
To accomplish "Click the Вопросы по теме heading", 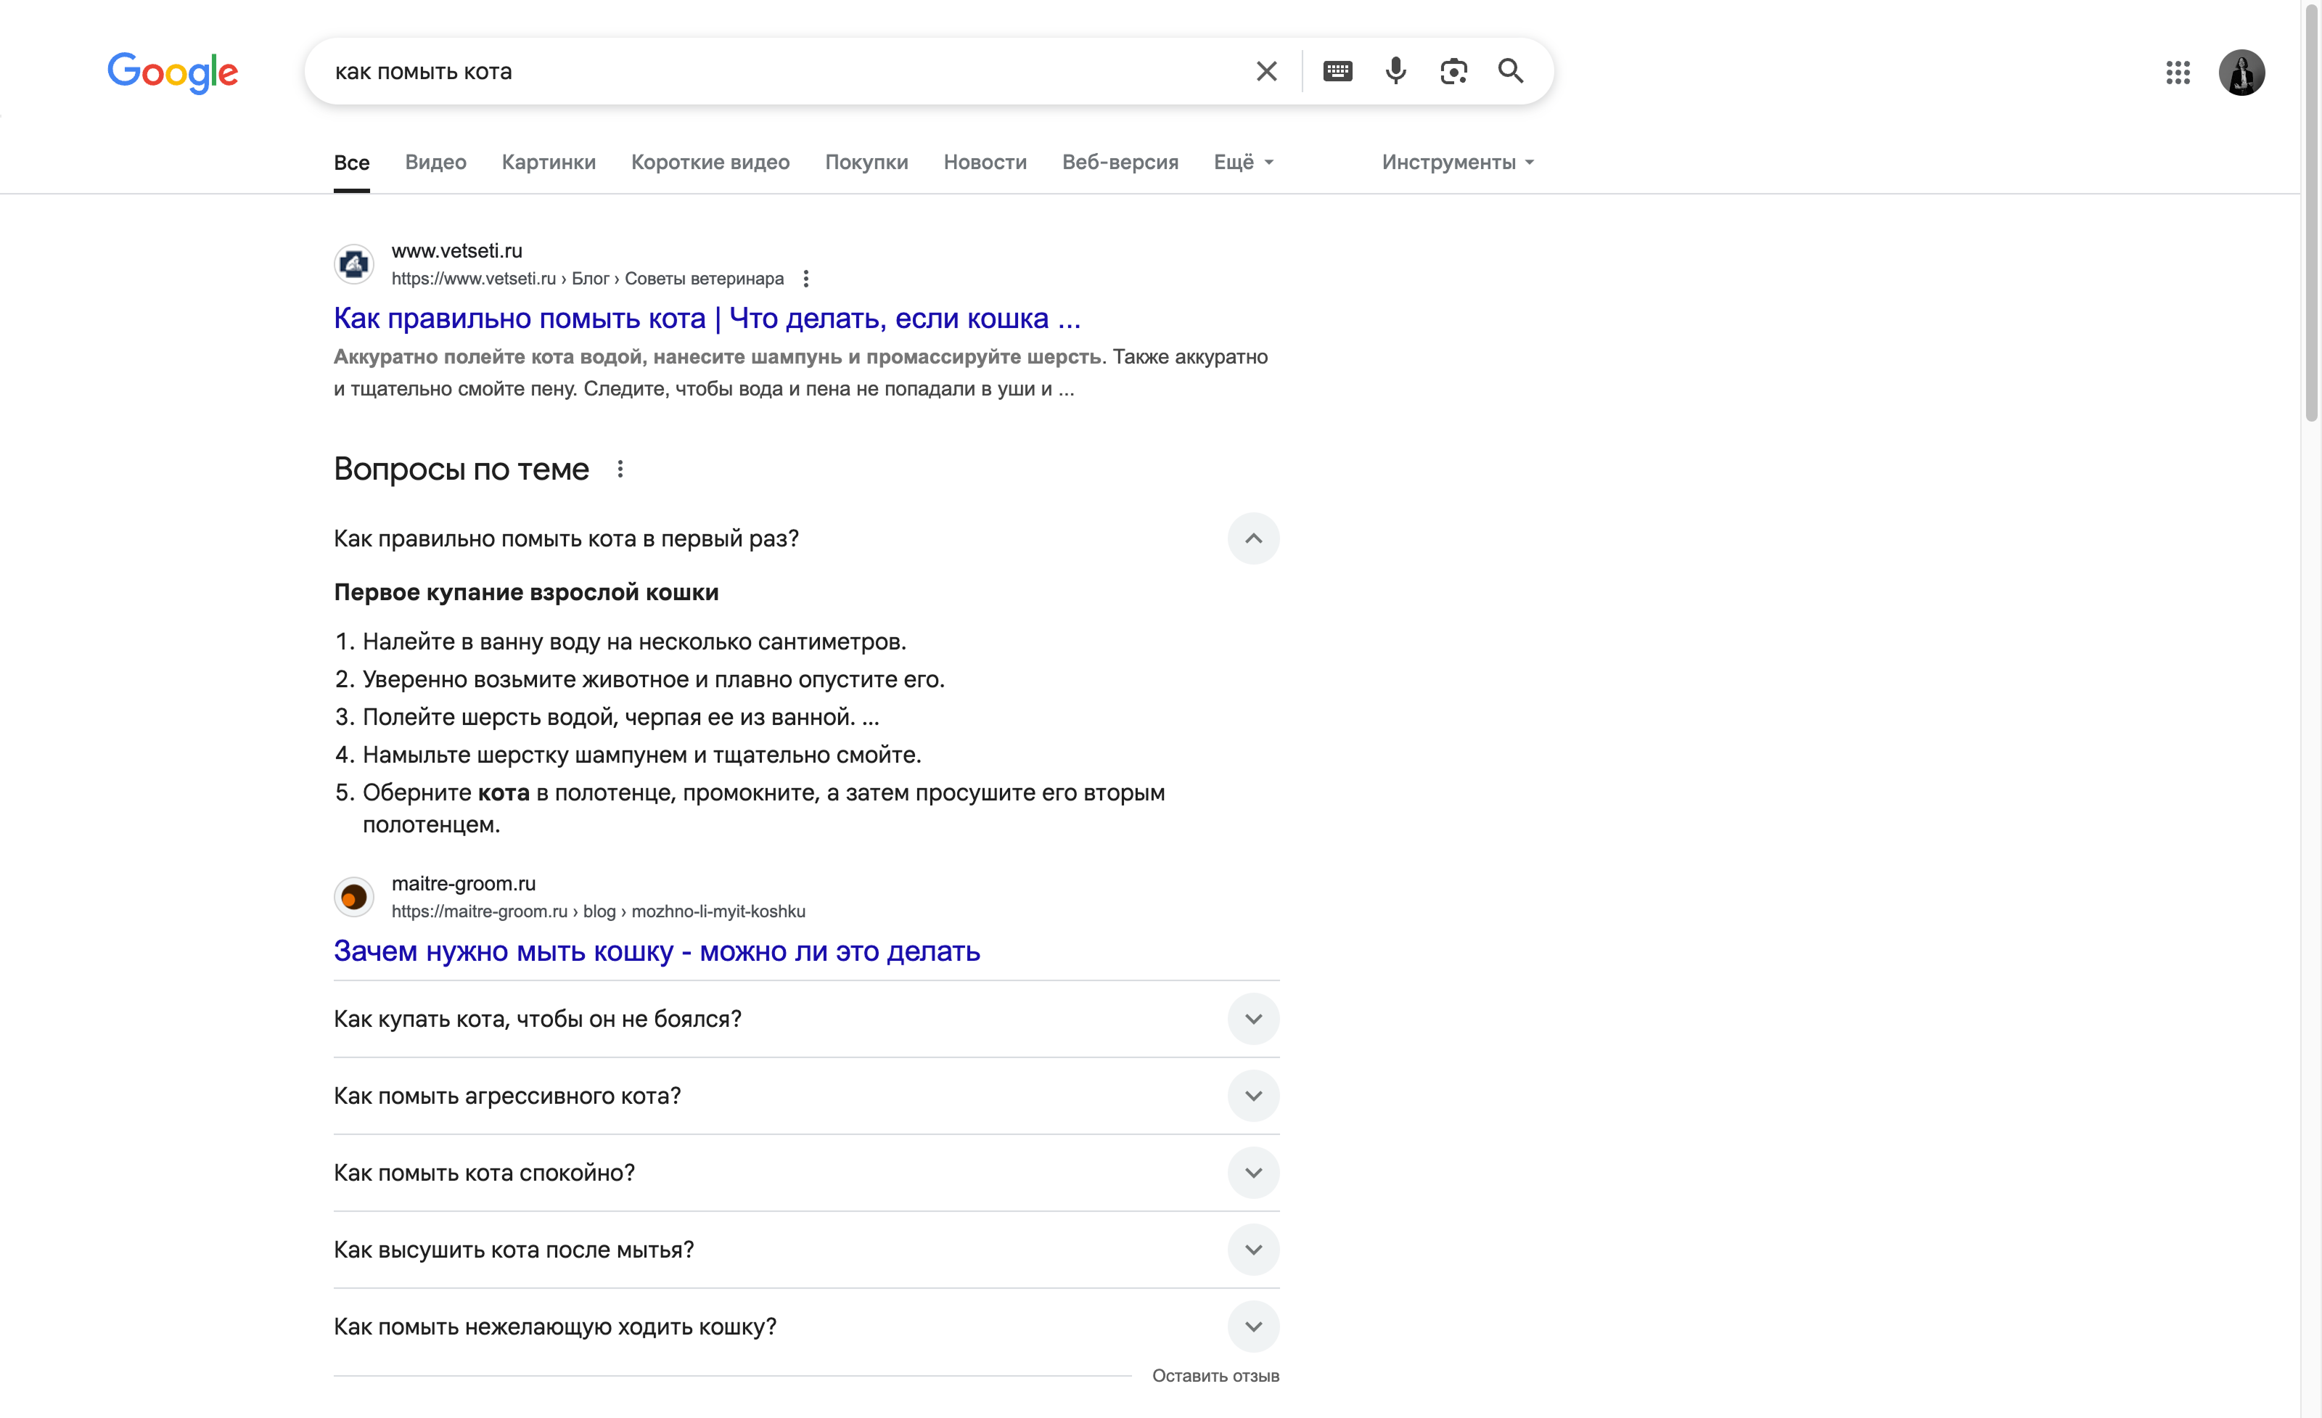I will point(461,470).
